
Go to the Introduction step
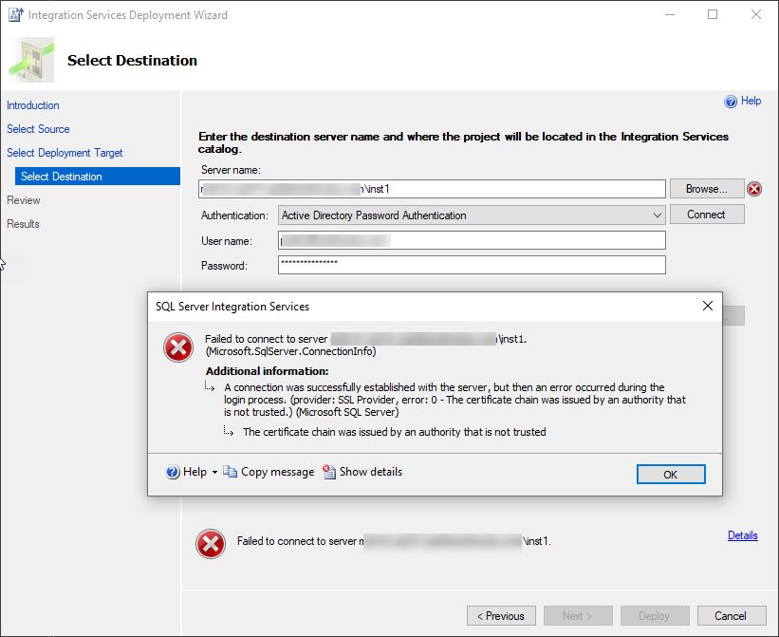33,105
